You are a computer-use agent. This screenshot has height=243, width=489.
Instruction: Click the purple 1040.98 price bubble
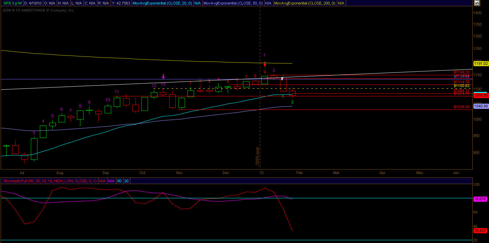click(480, 106)
